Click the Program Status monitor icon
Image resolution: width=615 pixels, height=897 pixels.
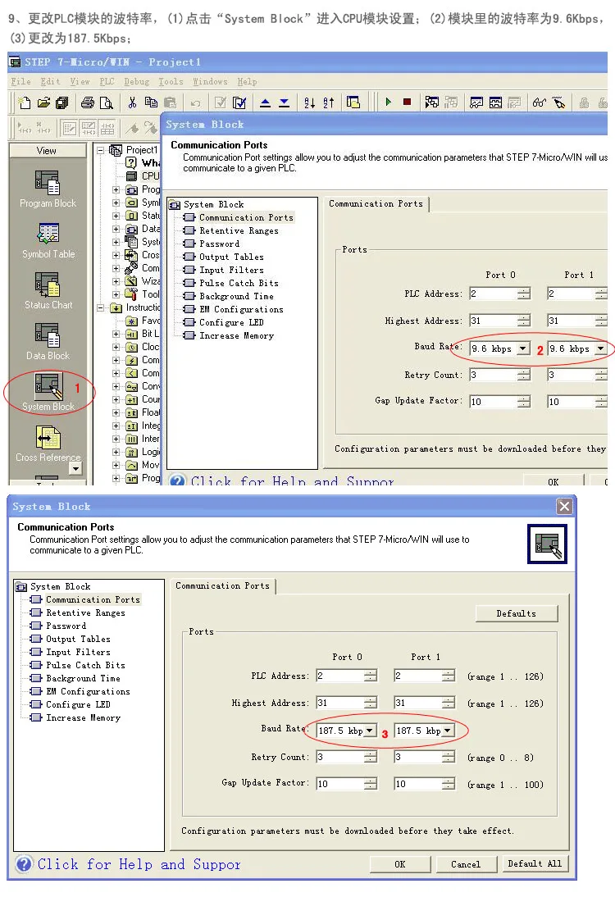coord(432,102)
